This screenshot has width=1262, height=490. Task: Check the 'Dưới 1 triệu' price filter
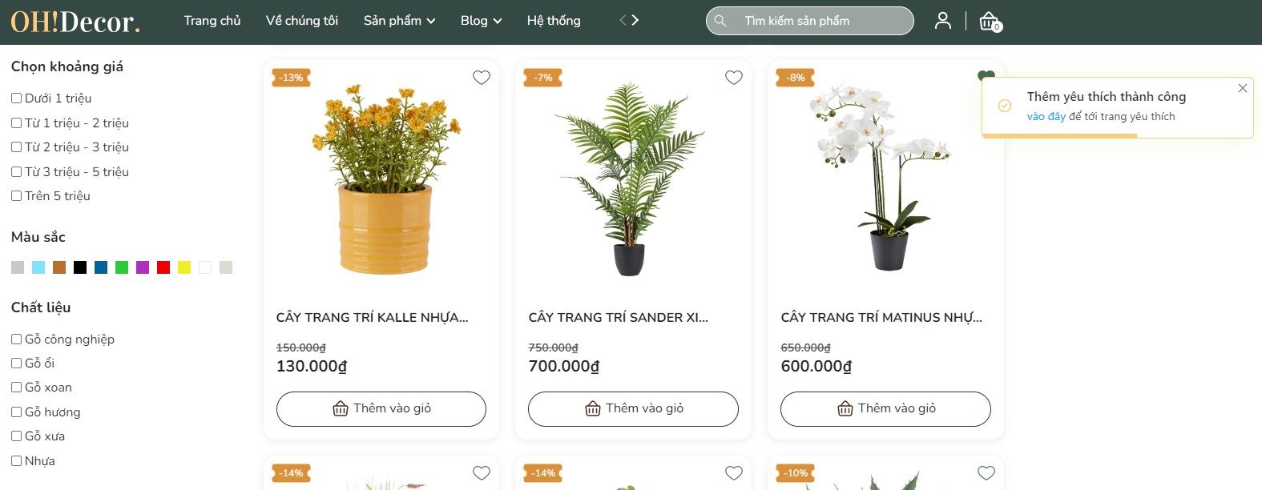16,98
